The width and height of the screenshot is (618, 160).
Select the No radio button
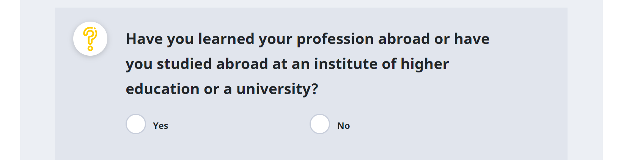[x=320, y=124]
